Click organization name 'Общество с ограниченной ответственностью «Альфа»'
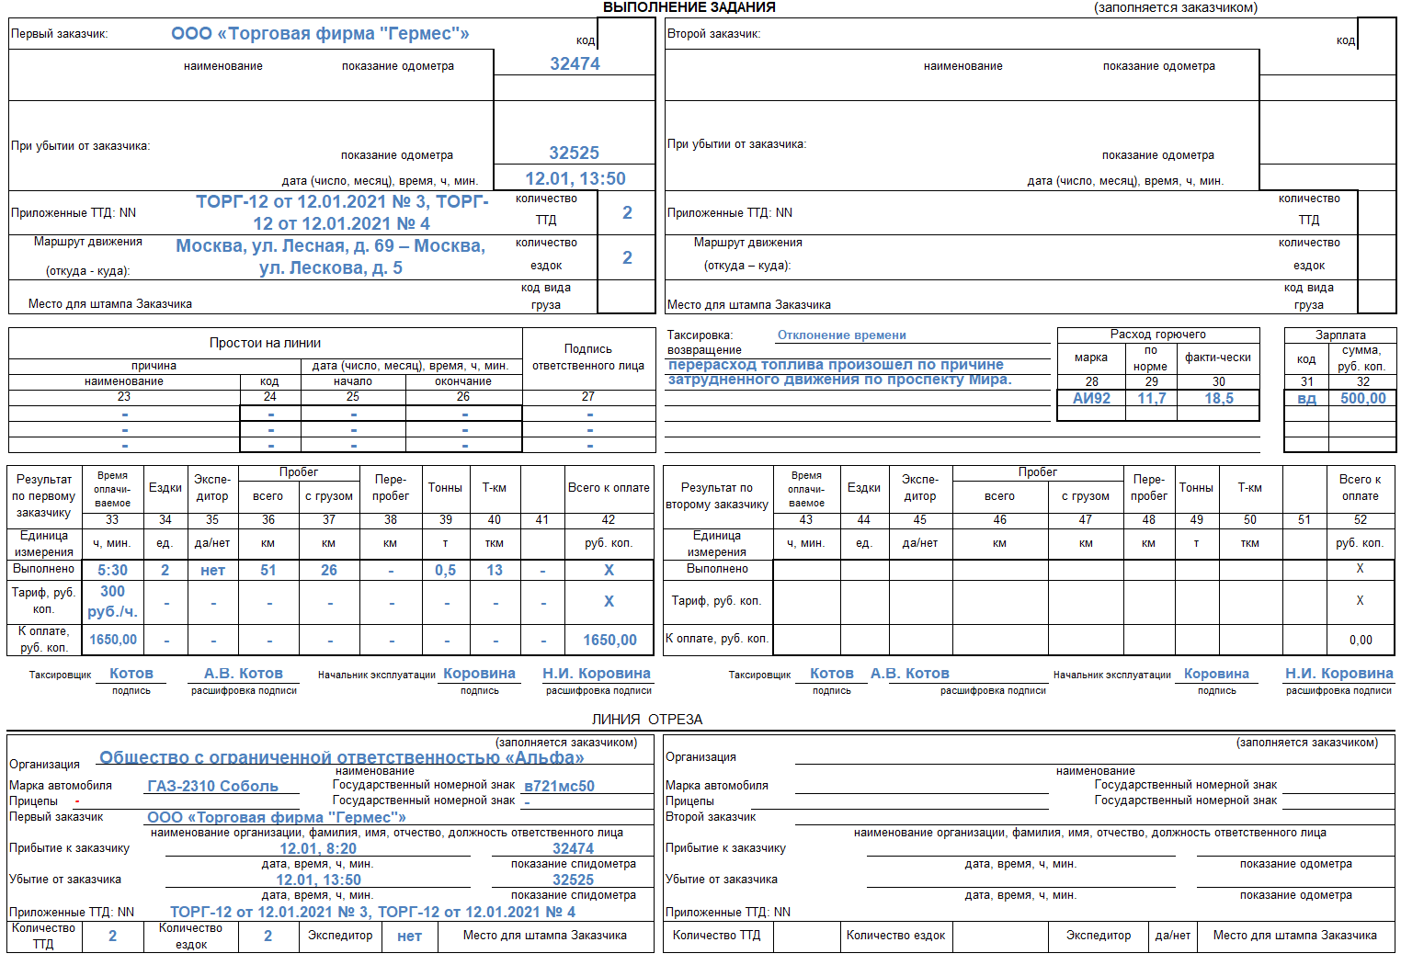Image resolution: width=1401 pixels, height=965 pixels. tap(341, 758)
